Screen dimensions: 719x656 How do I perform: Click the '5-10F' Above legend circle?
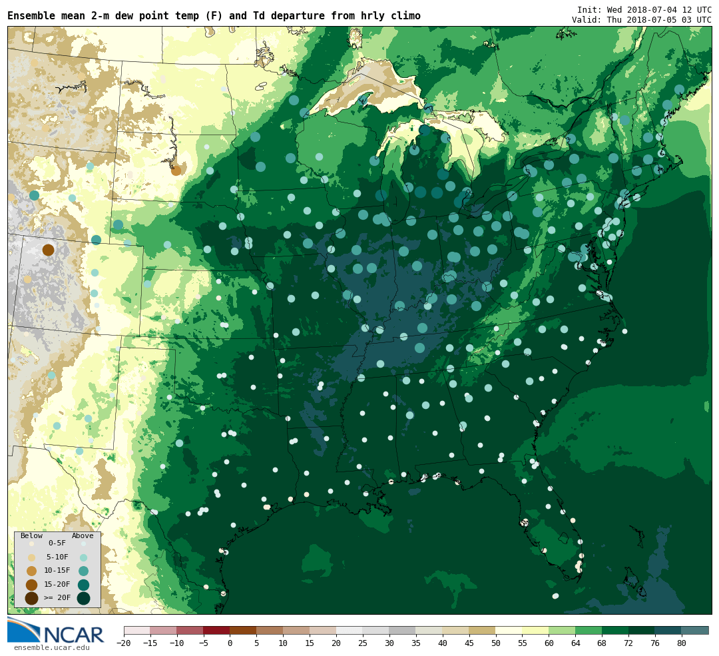point(83,557)
